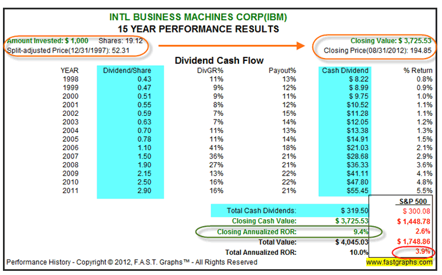Viewport: 442px width, 275px height.
Task: Click Amount Invested: $ 1,000 text
Action: (48, 41)
